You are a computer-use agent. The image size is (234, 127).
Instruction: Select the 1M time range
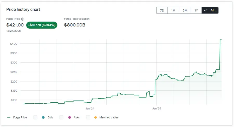173,10
